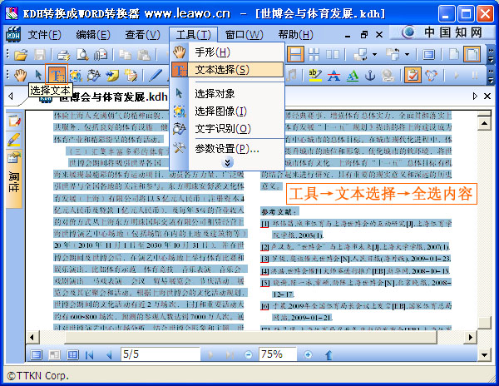Choose 文字识别(O) menu entry

[227, 129]
